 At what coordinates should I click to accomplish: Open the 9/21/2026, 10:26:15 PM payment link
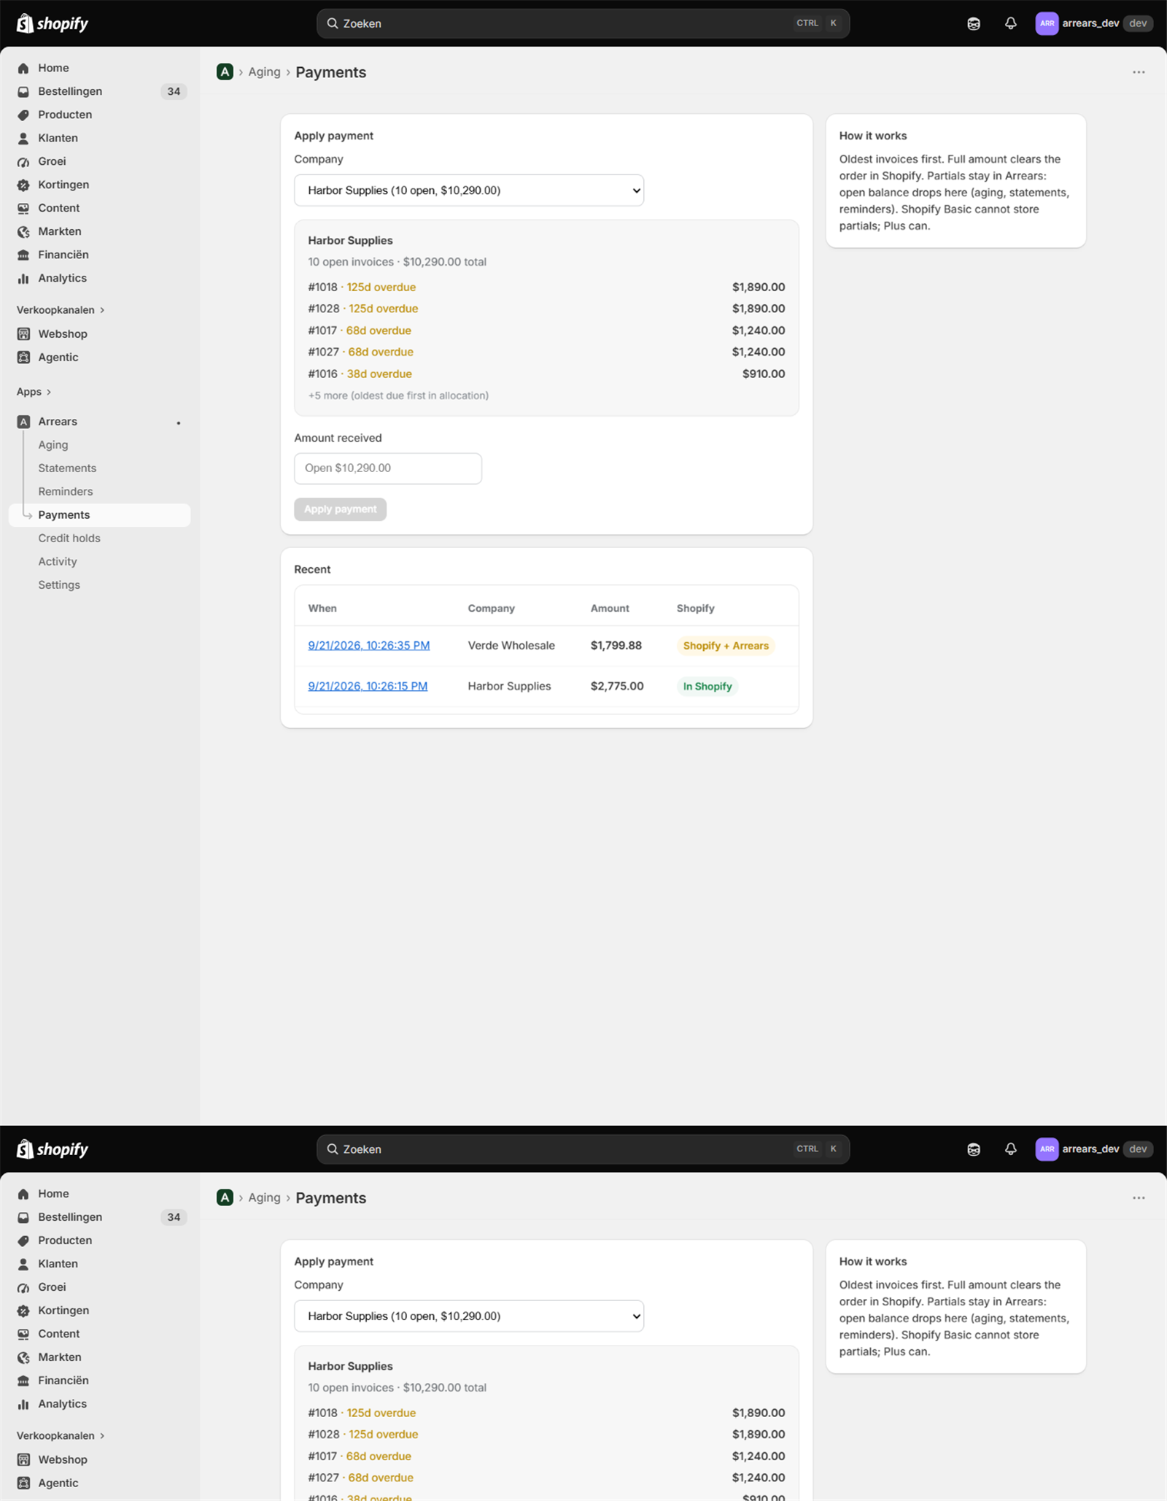[x=368, y=687]
